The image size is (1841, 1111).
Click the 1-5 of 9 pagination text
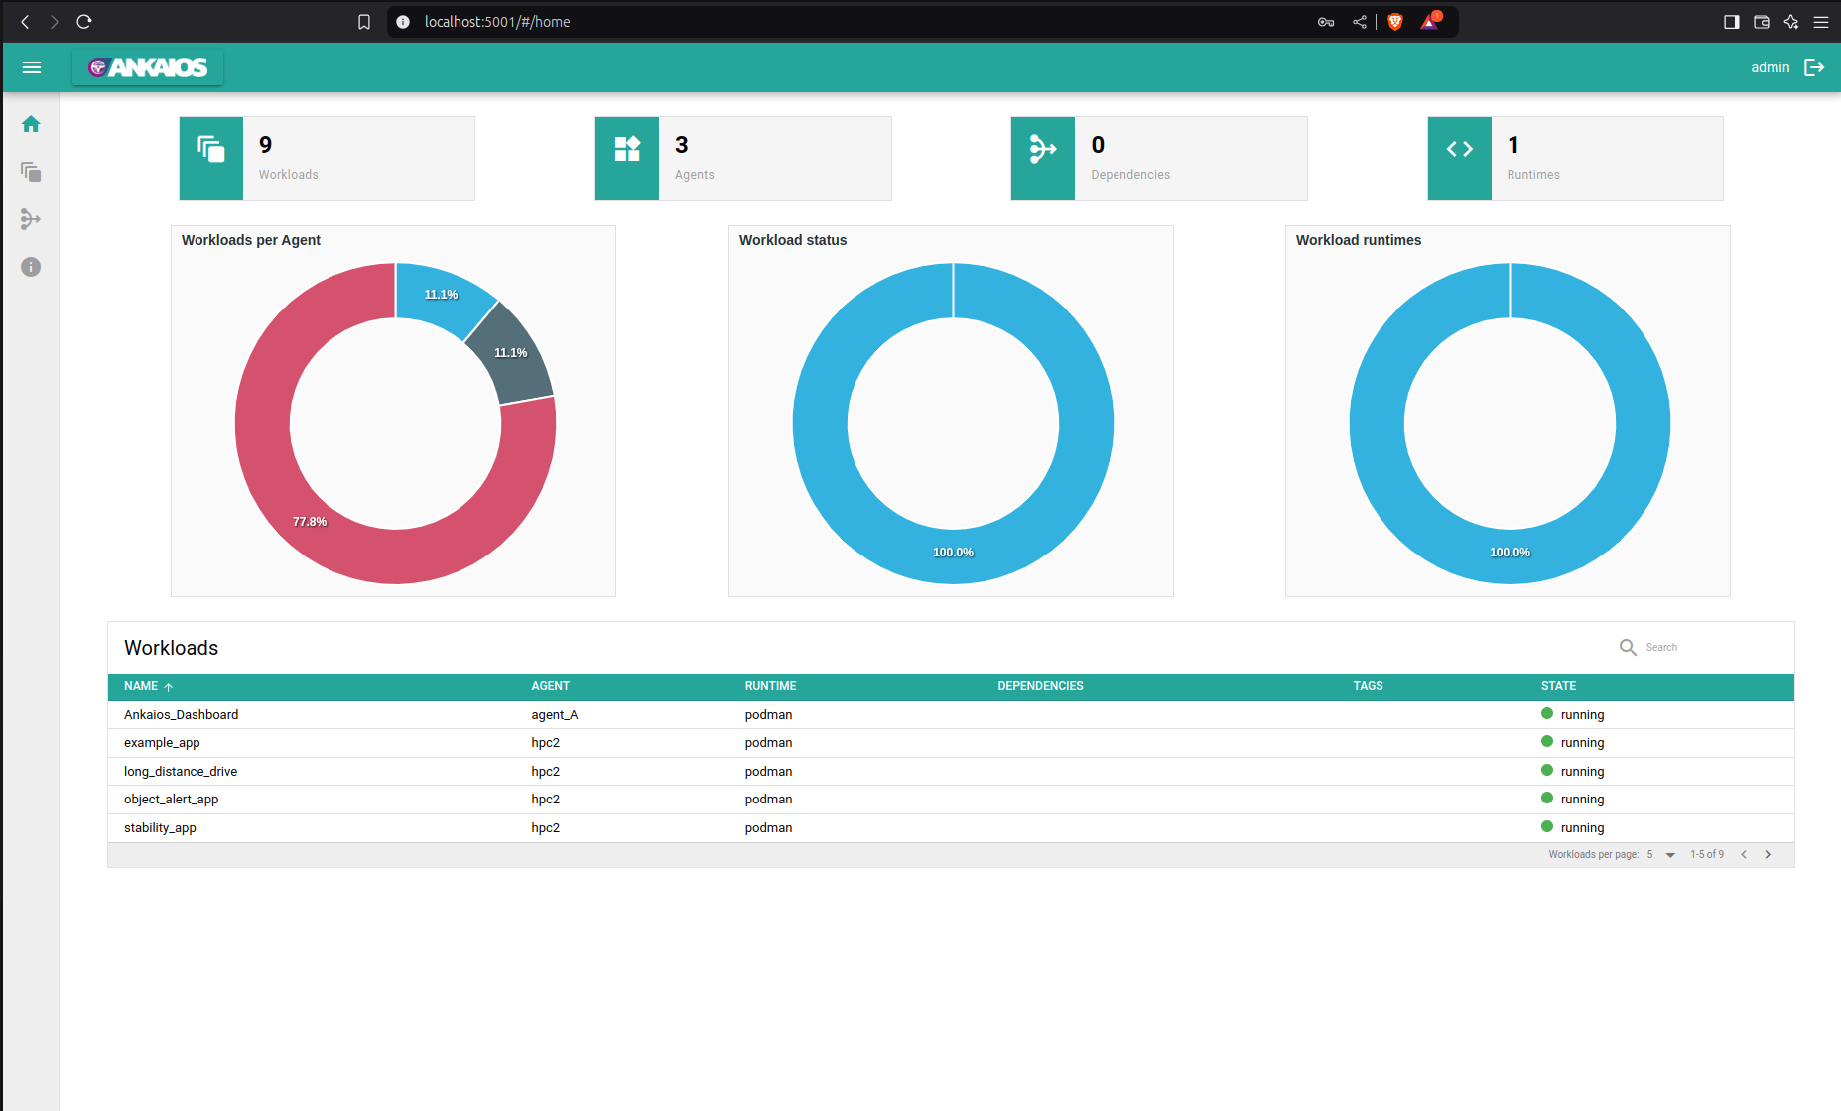pyautogui.click(x=1707, y=855)
